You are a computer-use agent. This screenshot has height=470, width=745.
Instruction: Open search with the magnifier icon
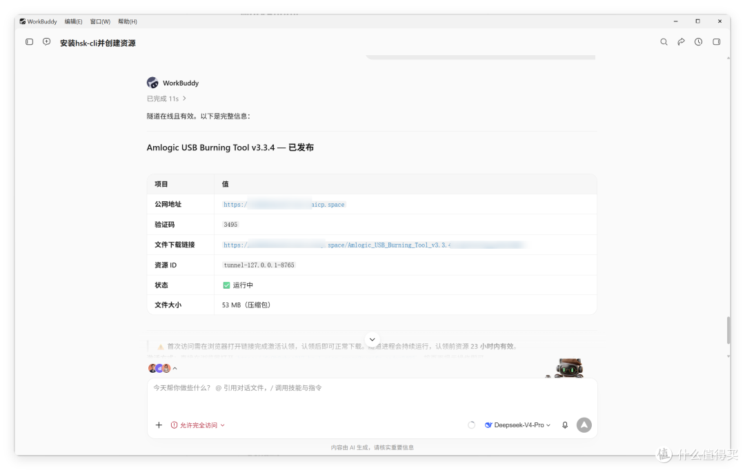tap(664, 42)
